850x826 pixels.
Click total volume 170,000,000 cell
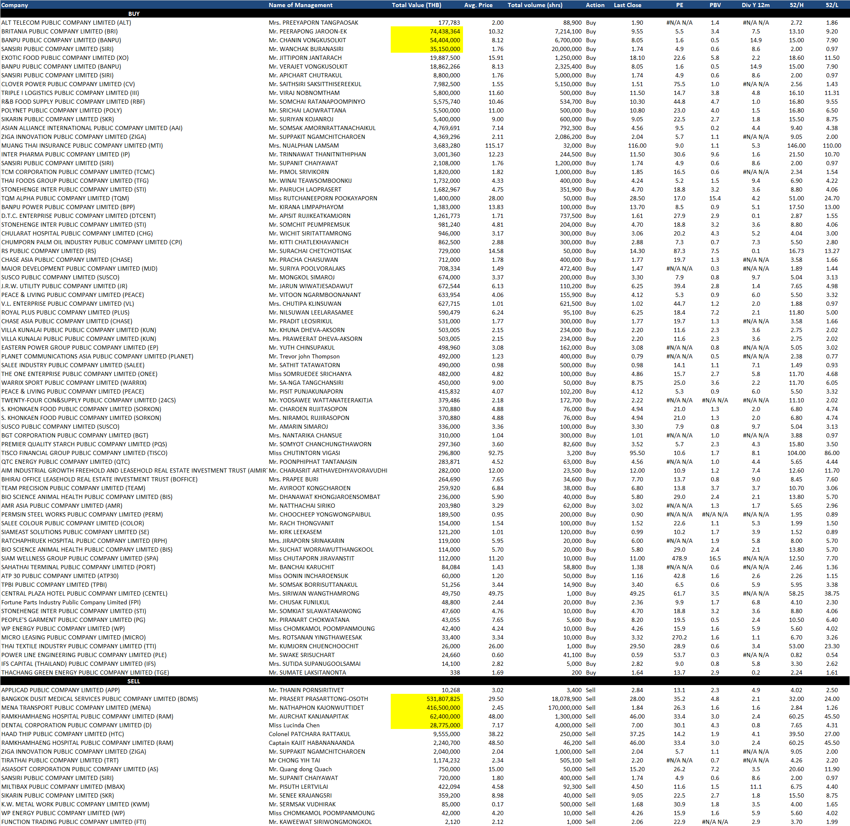click(x=565, y=708)
